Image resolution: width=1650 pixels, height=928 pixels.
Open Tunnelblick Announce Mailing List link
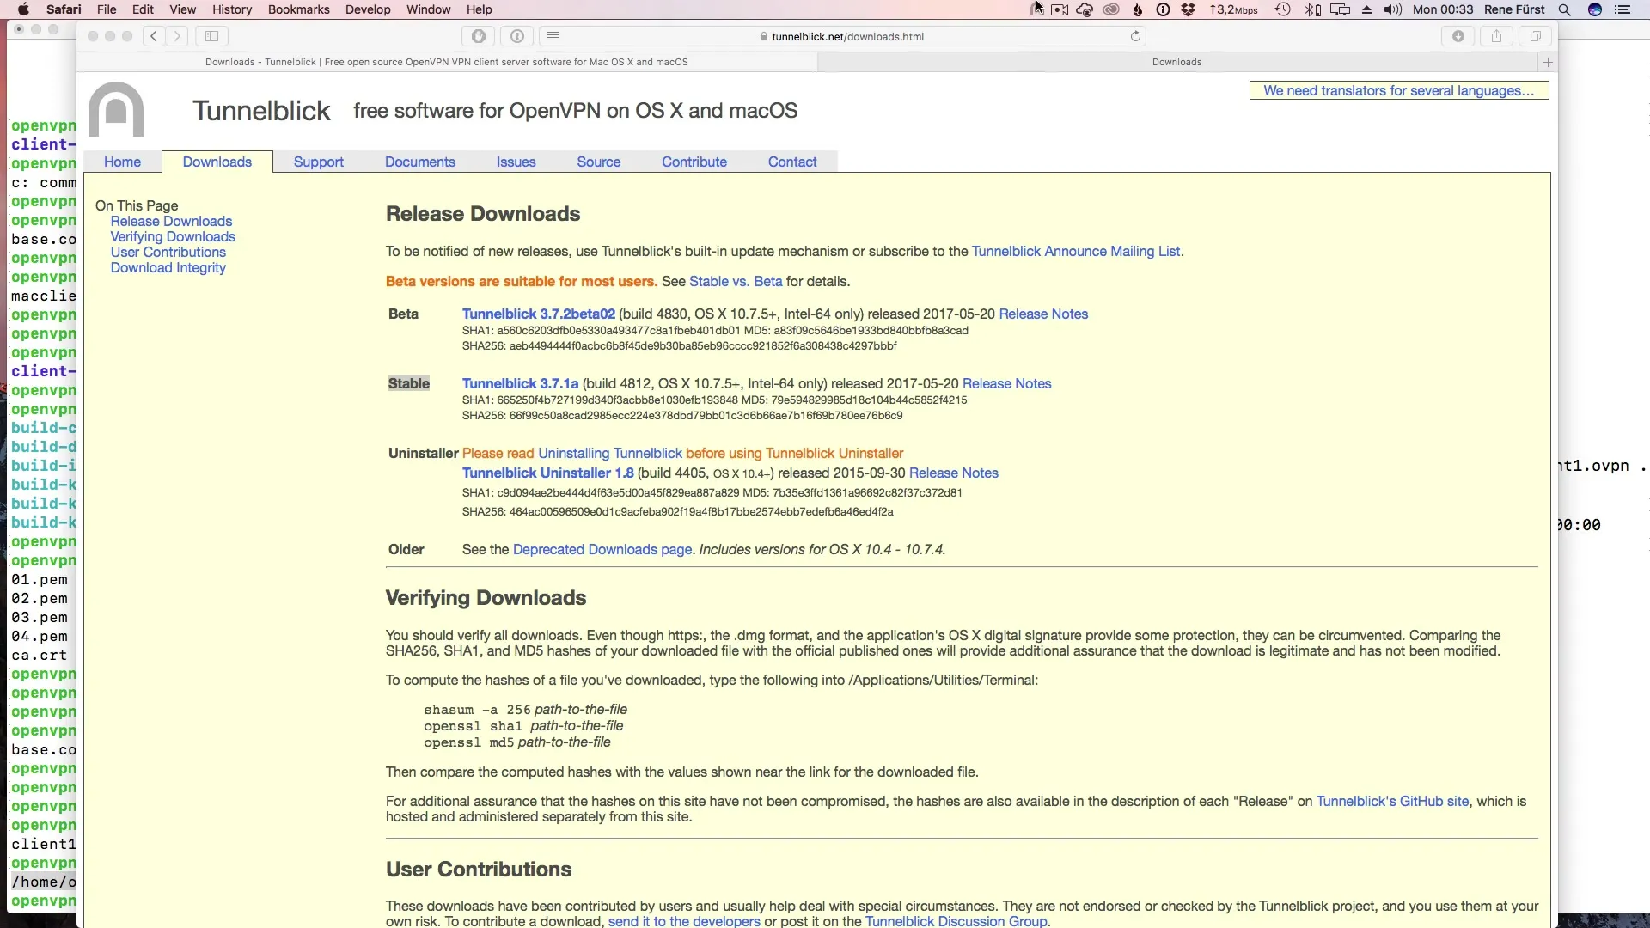click(x=1076, y=252)
